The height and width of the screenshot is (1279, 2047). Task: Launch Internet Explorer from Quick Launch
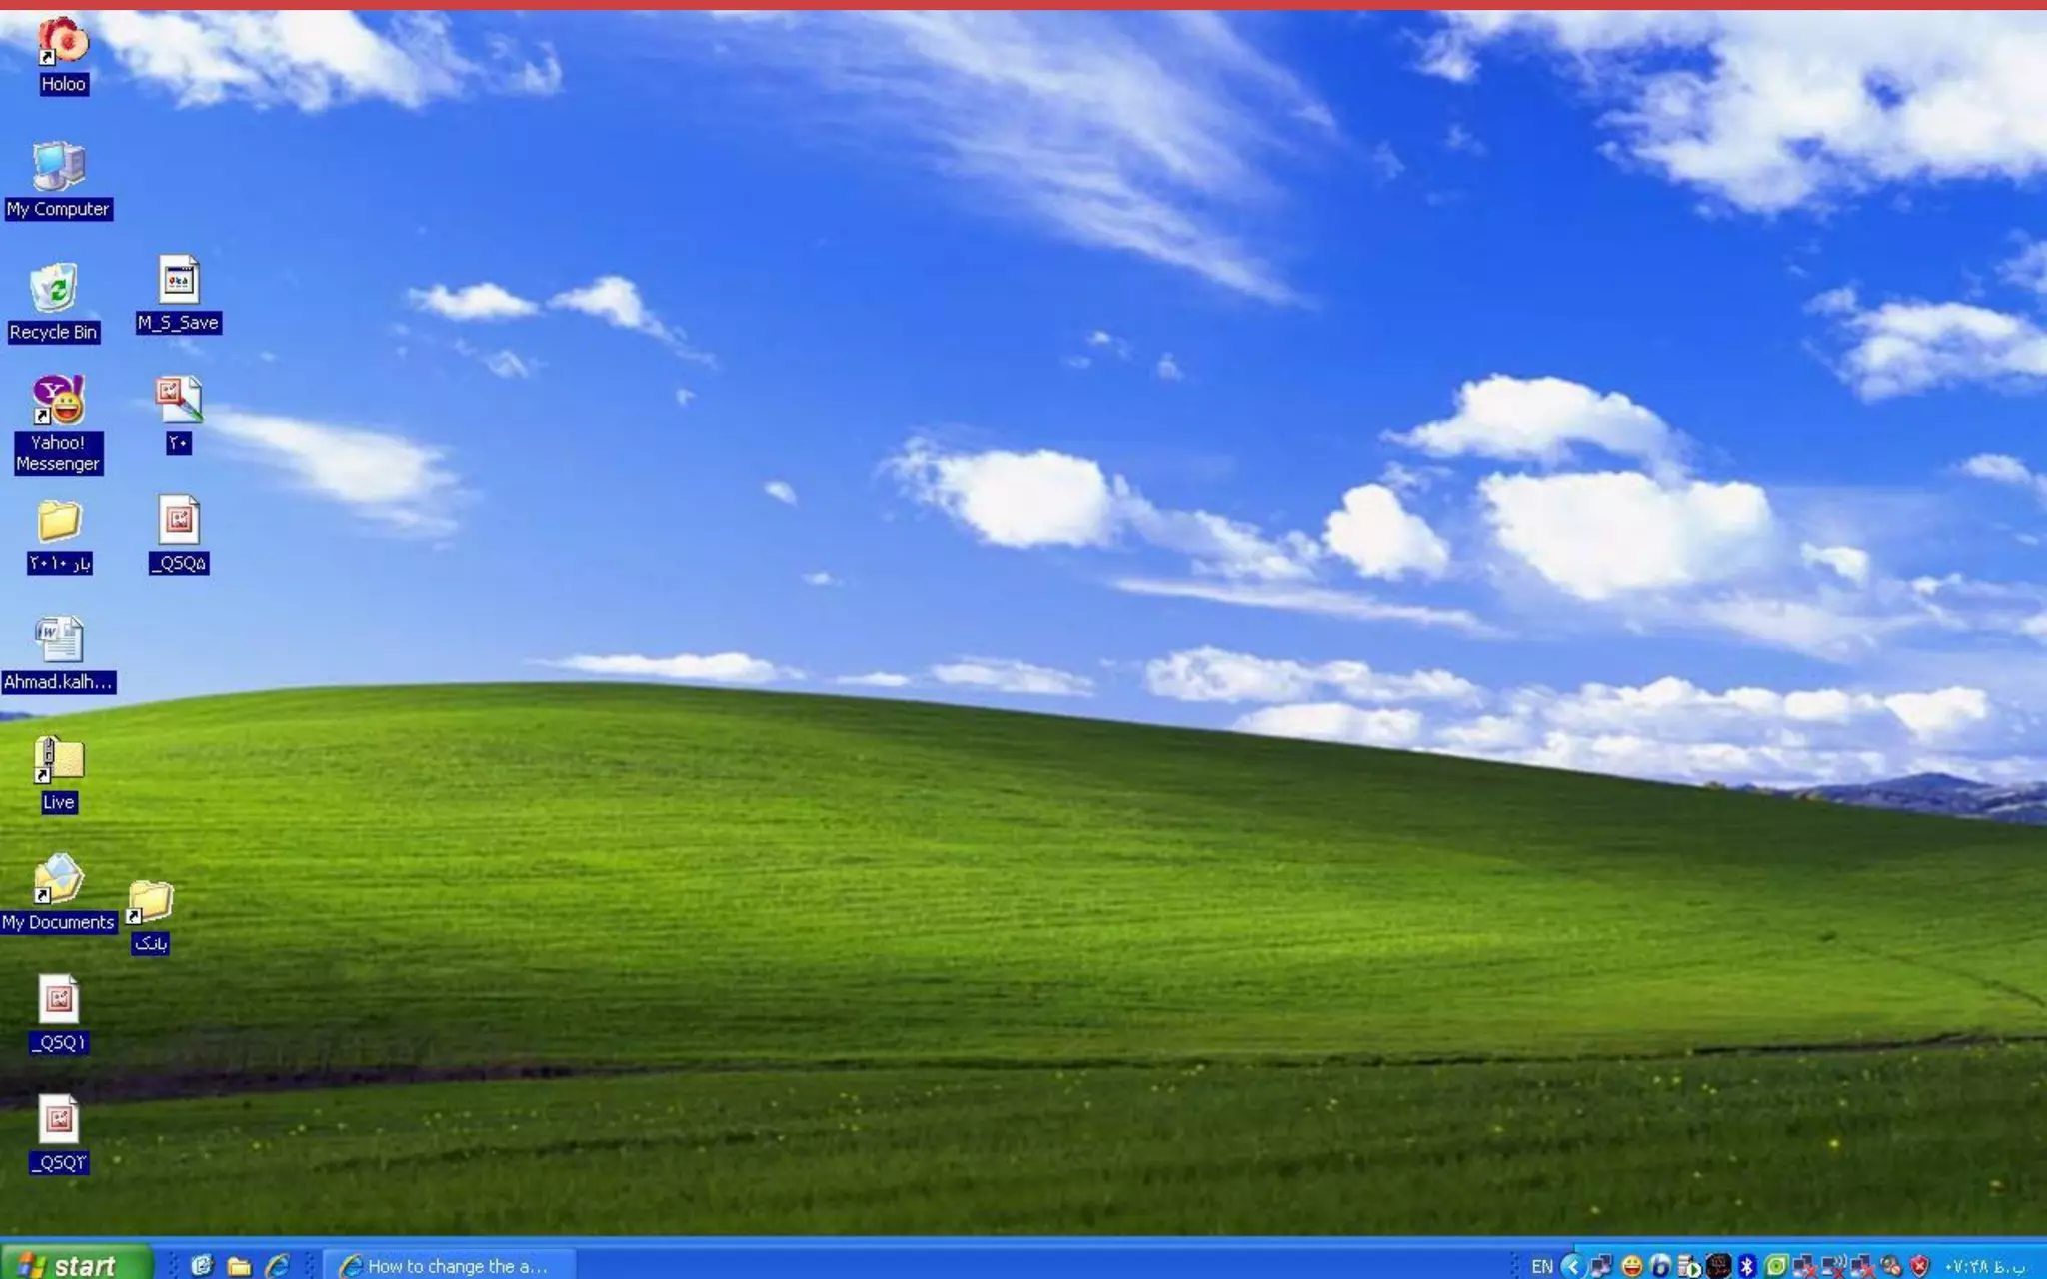[277, 1266]
